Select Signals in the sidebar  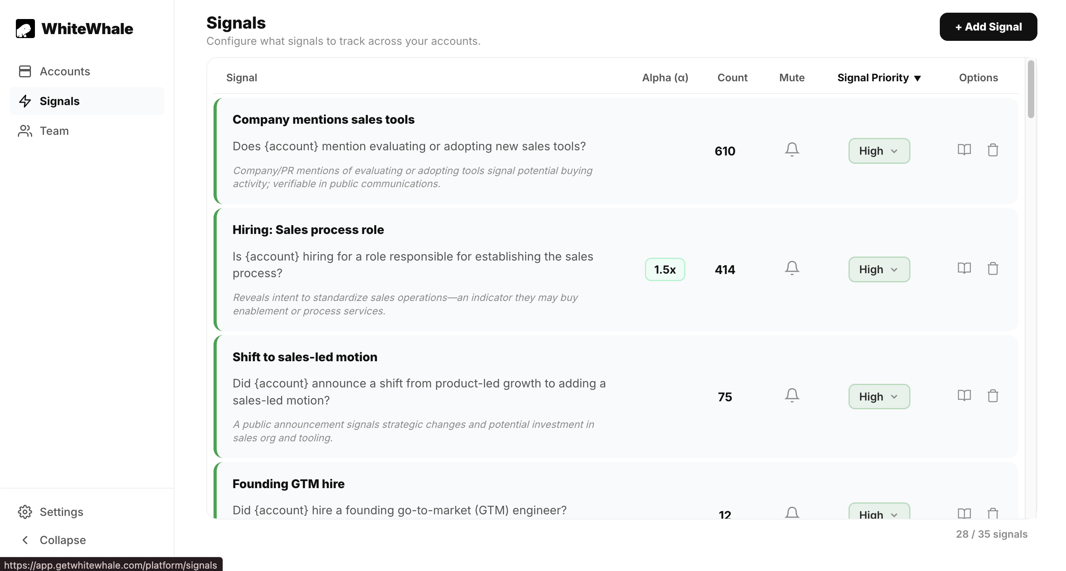pos(87,101)
